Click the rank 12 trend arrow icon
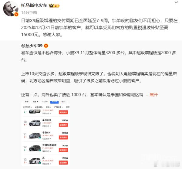This screenshot has width=182, height=169. point(25,150)
